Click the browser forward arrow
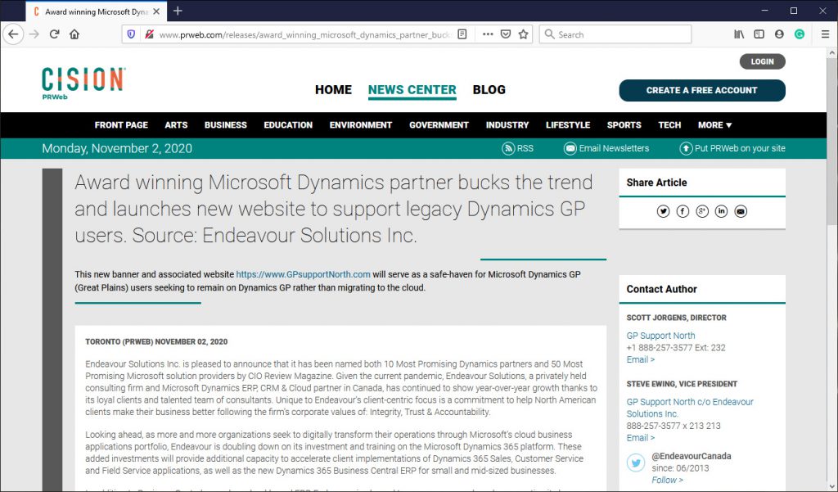This screenshot has width=838, height=492. 34,34
